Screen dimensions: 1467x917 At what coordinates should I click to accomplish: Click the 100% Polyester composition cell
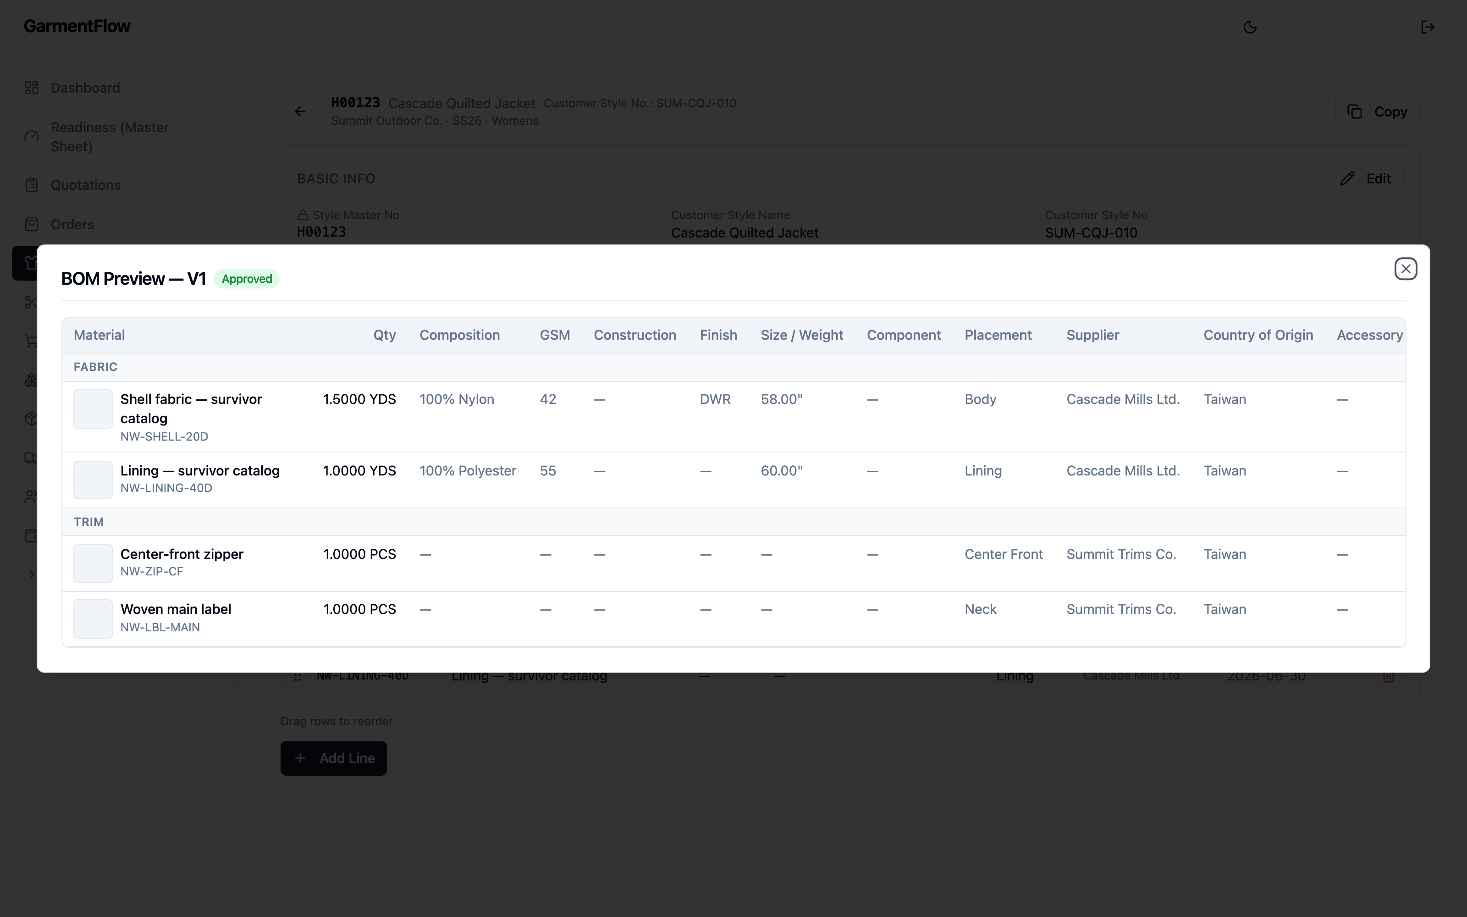468,471
